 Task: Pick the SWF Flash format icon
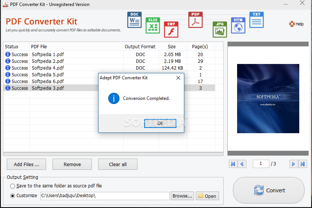[171, 30]
